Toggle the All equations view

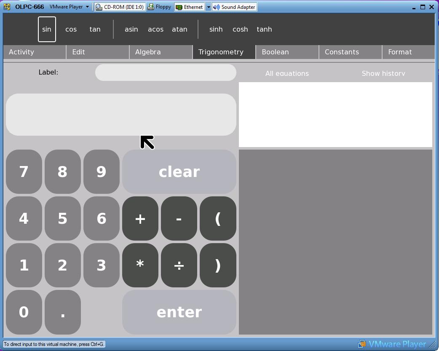coord(287,73)
